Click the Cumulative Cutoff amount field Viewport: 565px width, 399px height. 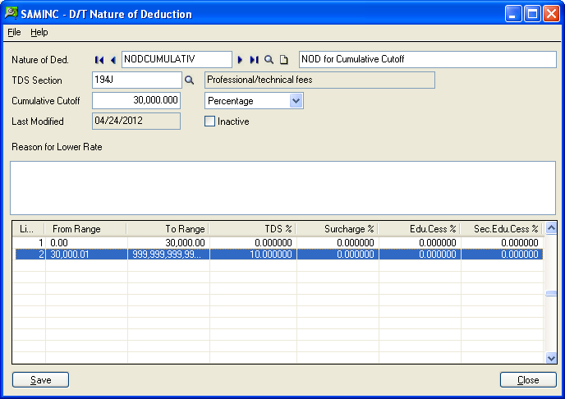(136, 100)
